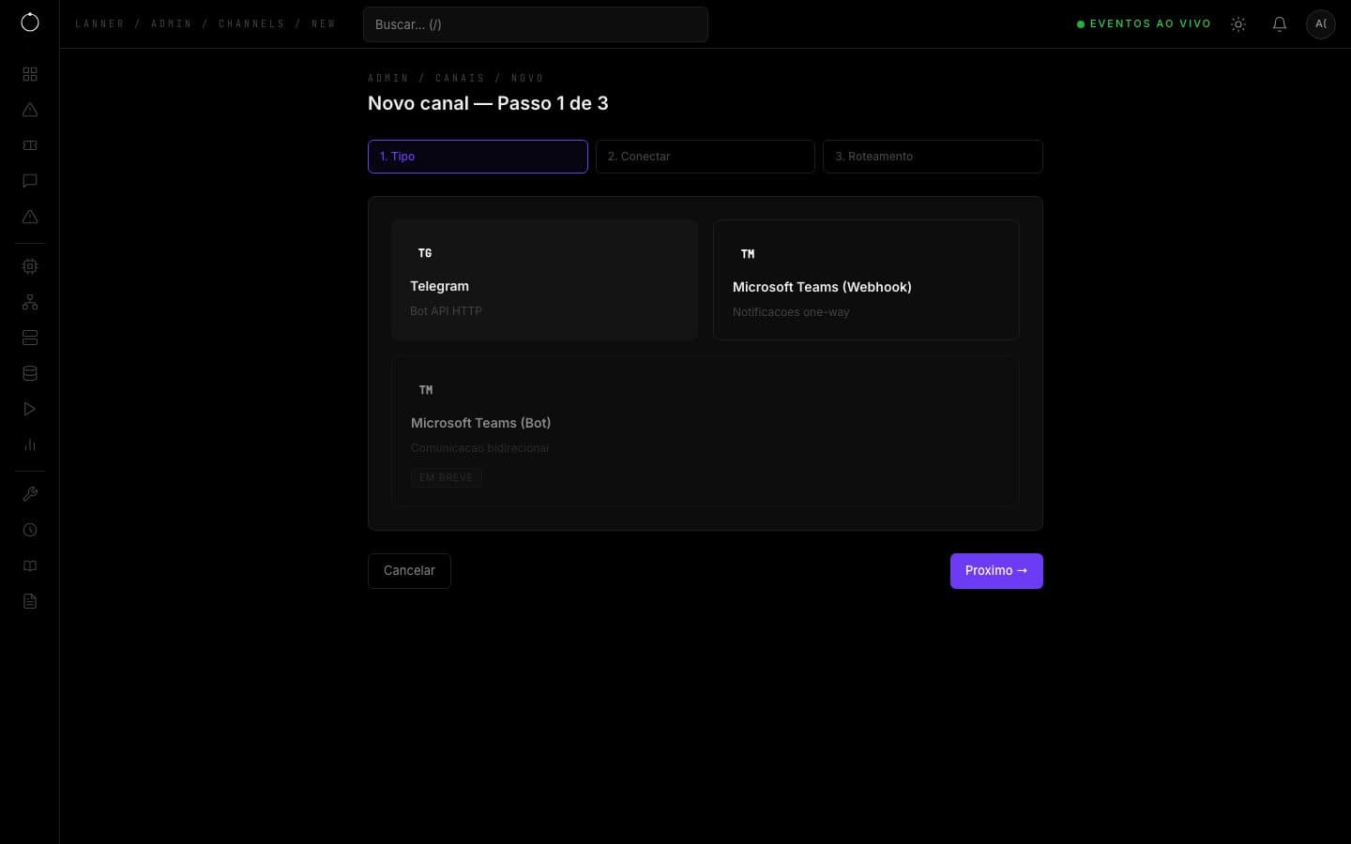Click the EM BREVE badge
The image size is (1351, 844).
click(x=446, y=477)
